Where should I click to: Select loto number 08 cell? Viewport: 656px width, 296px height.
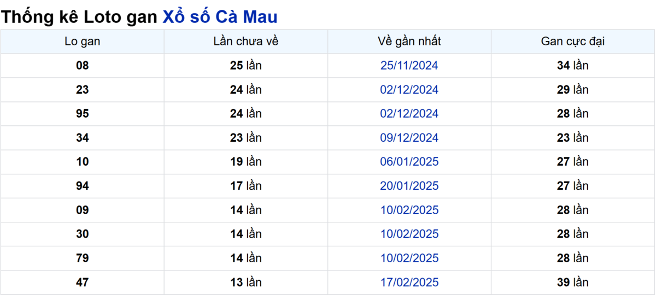coord(83,65)
